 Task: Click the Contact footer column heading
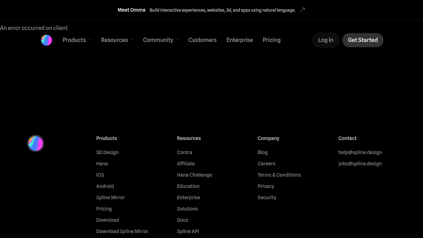(348, 138)
